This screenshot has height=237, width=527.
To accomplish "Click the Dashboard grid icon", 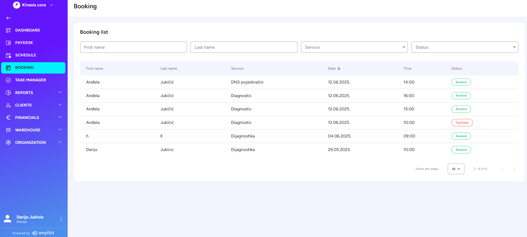I will (8, 30).
